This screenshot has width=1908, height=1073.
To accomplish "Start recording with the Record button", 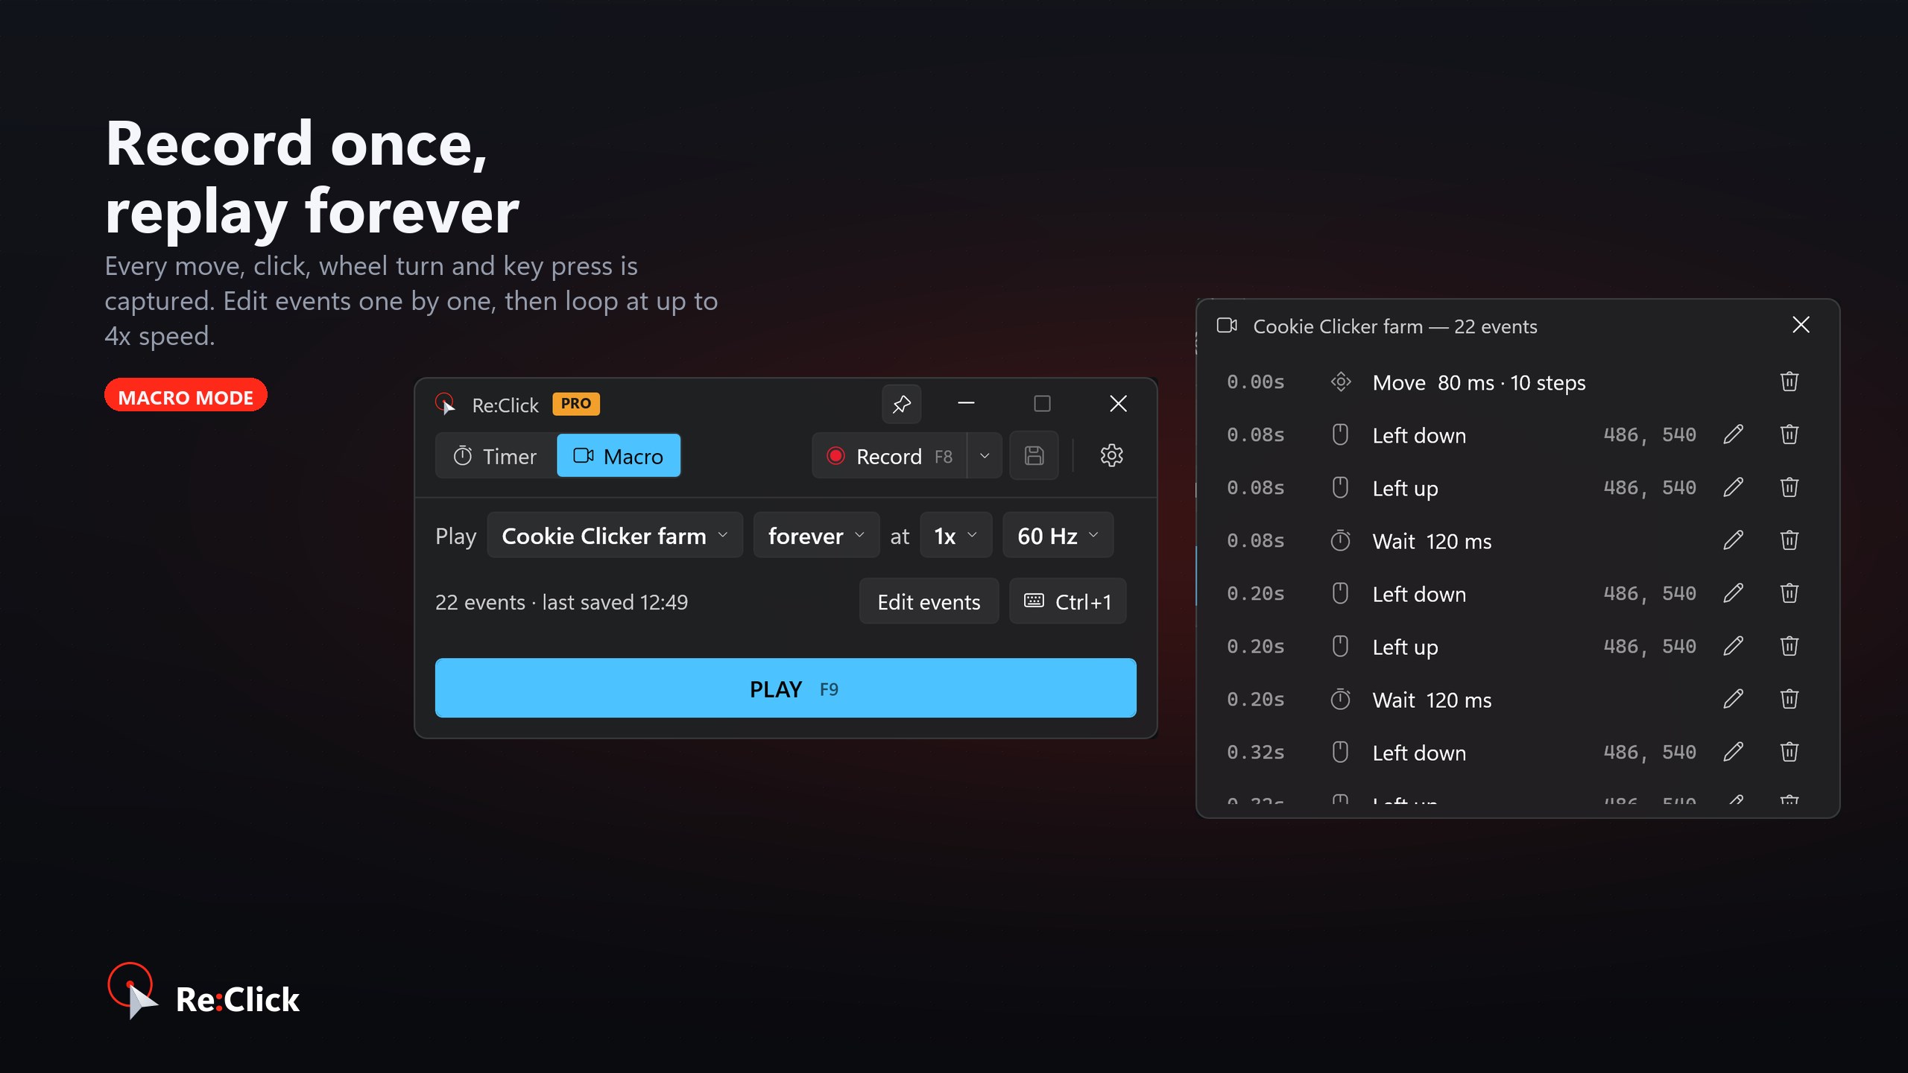I will pyautogui.click(x=889, y=456).
